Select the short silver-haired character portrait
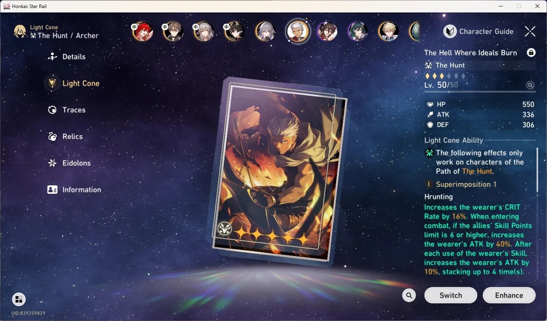The image size is (547, 321). 265,31
